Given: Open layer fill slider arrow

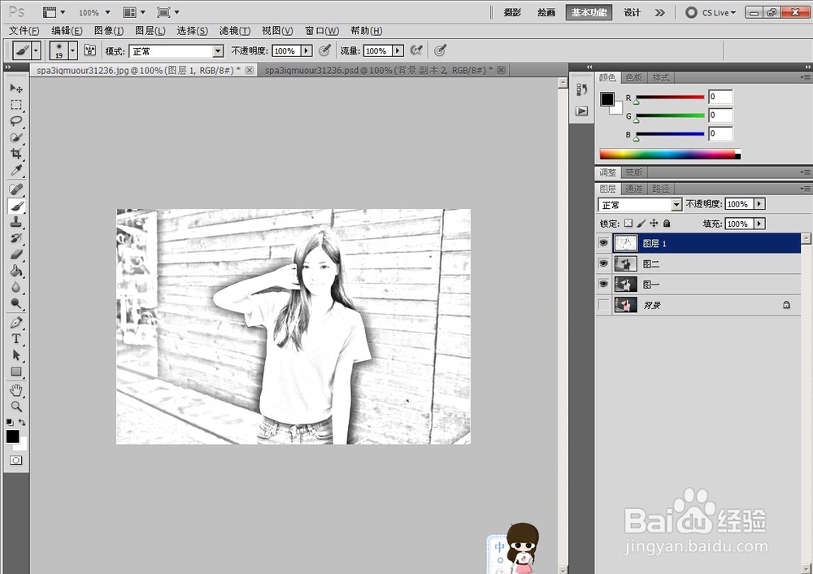Looking at the screenshot, I should [x=759, y=224].
